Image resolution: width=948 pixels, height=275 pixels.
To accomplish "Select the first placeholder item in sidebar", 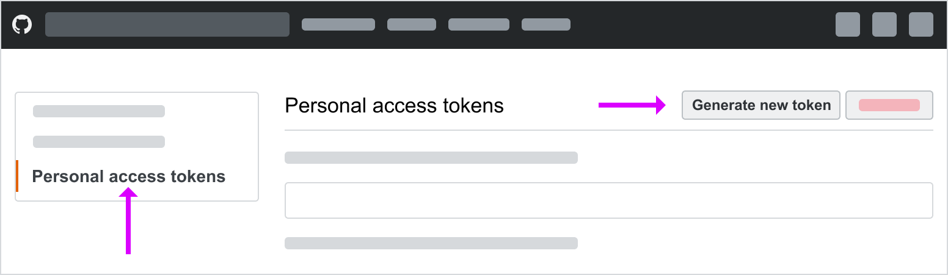I will coord(99,111).
